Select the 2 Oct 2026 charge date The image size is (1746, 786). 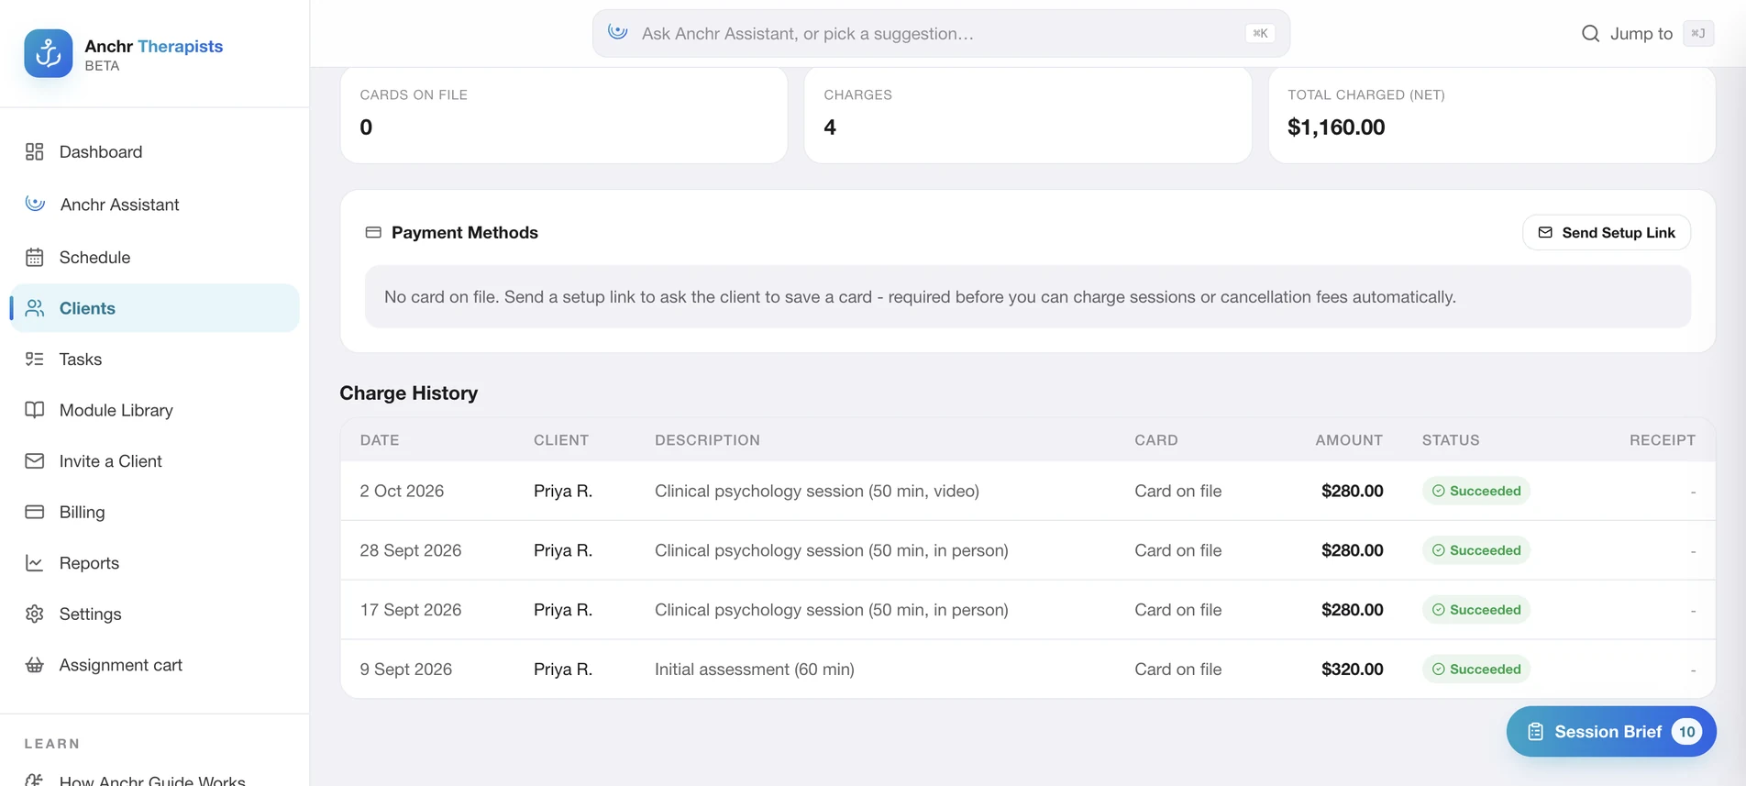pos(402,491)
